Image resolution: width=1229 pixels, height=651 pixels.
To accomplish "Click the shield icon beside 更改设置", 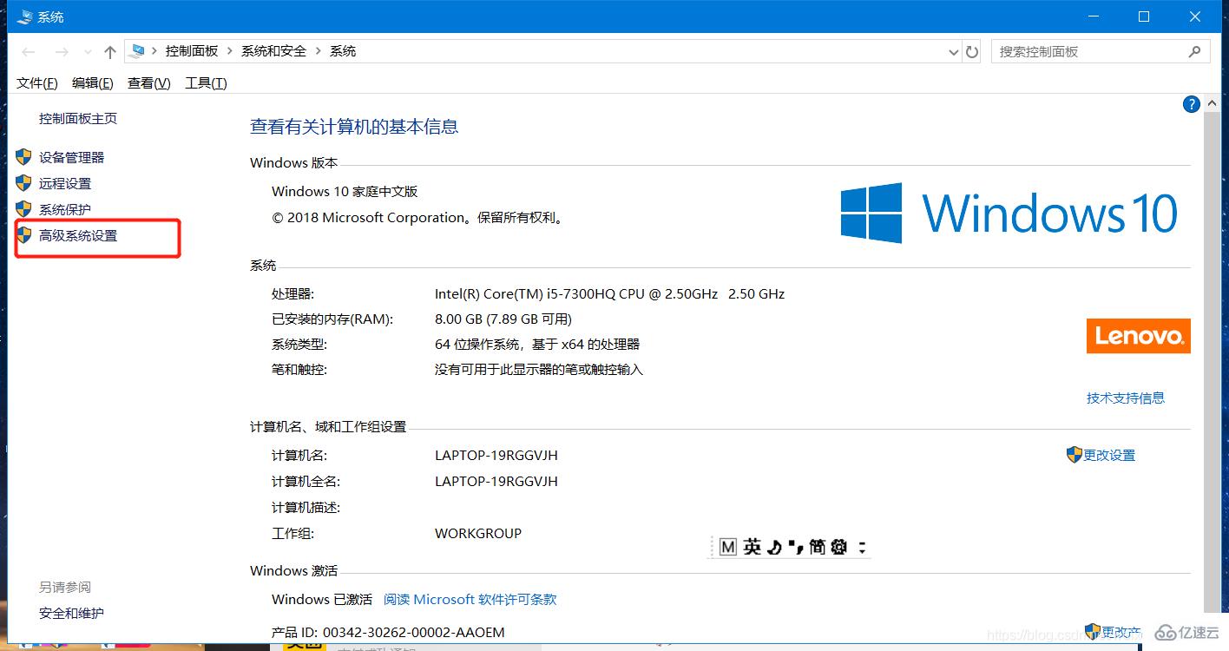I will pos(1075,454).
